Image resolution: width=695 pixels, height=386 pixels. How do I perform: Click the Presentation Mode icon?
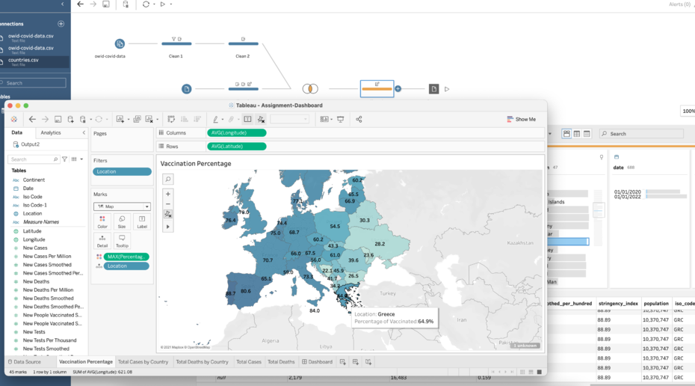pos(341,120)
